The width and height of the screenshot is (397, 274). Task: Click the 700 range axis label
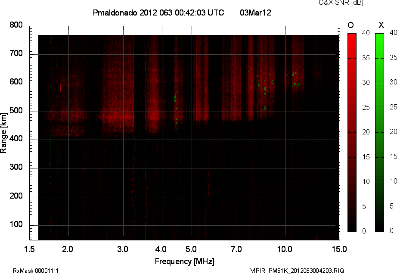pos(16,53)
